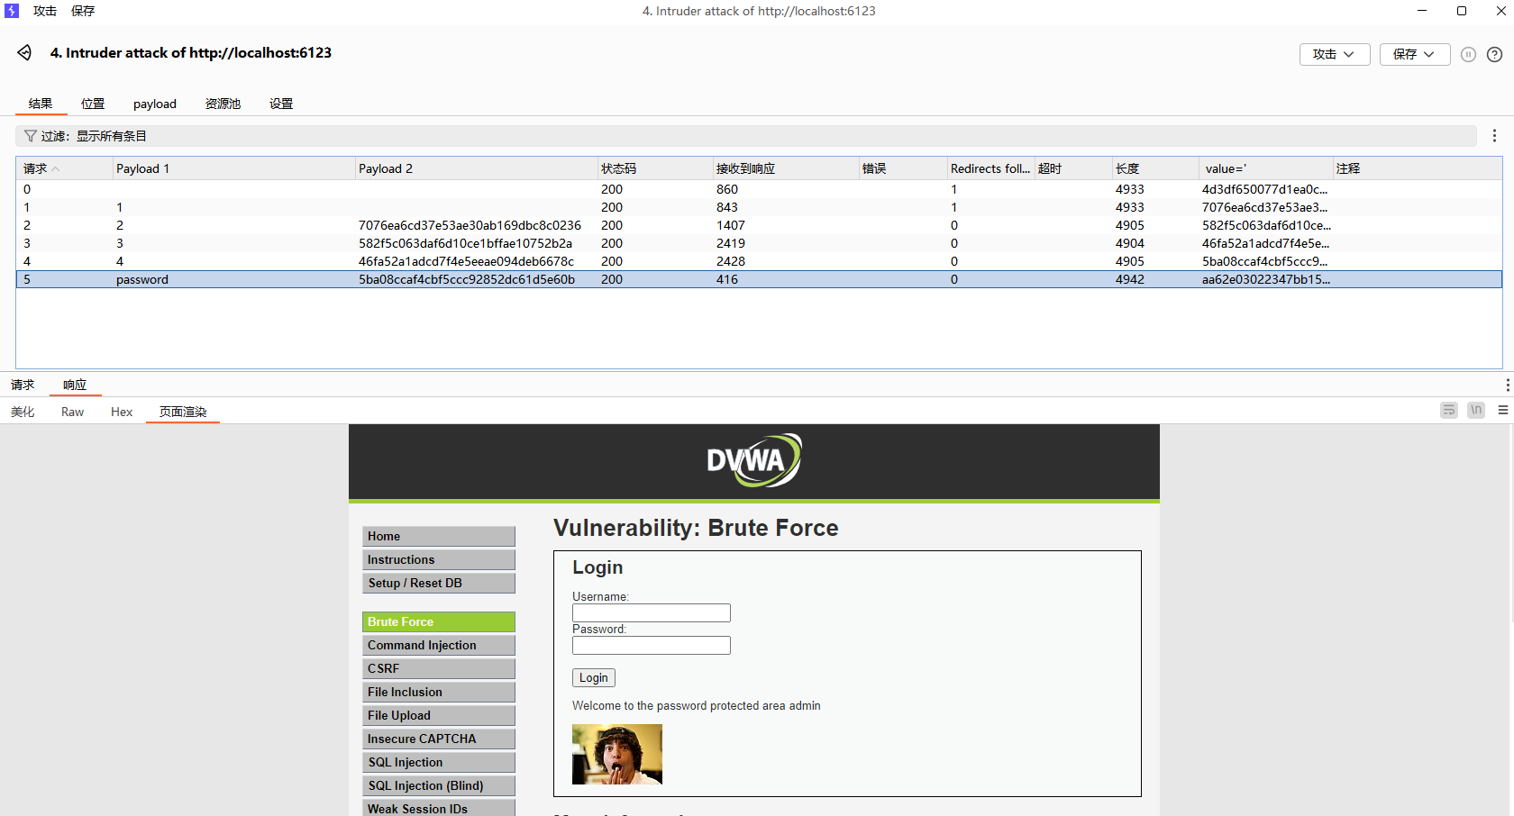Open the 保存 menu in the title bar

[83, 11]
